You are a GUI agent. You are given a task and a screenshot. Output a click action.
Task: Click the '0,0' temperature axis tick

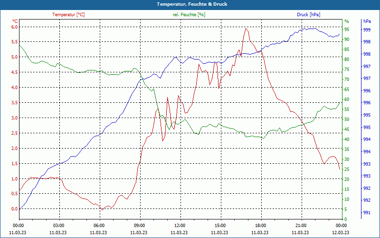pos(15,209)
